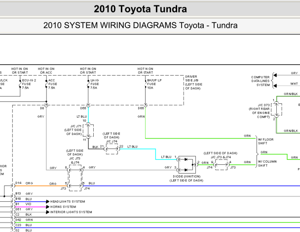Click the "B13" connector pin label
The height and width of the screenshot is (232, 300).
[x=18, y=193]
